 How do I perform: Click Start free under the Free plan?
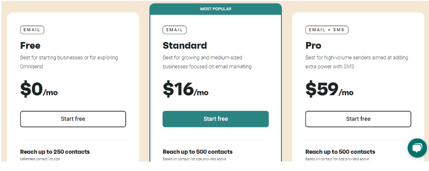tap(73, 119)
